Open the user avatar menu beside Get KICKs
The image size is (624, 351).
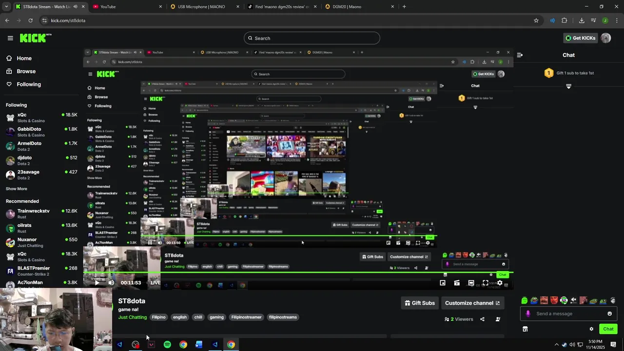[606, 38]
